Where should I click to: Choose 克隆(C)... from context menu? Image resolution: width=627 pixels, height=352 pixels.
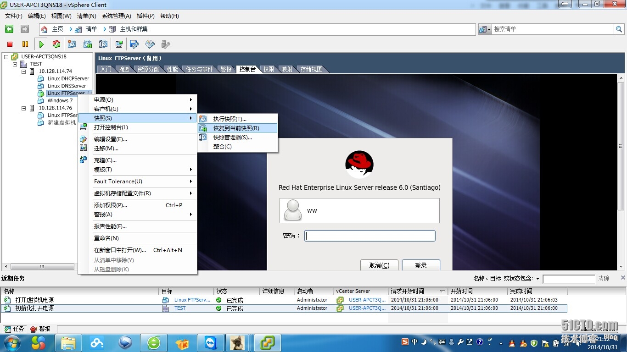(137, 160)
